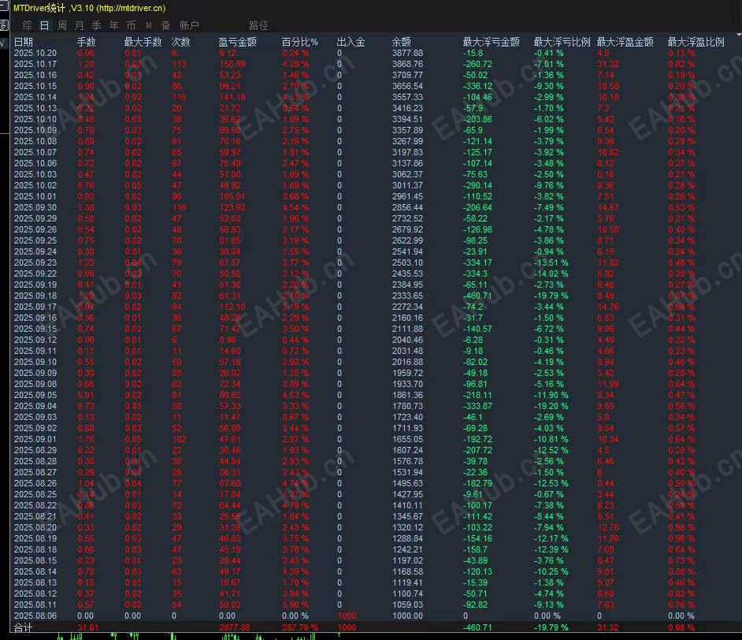
Task: Click the balance value 2333.65
Action: (x=407, y=296)
